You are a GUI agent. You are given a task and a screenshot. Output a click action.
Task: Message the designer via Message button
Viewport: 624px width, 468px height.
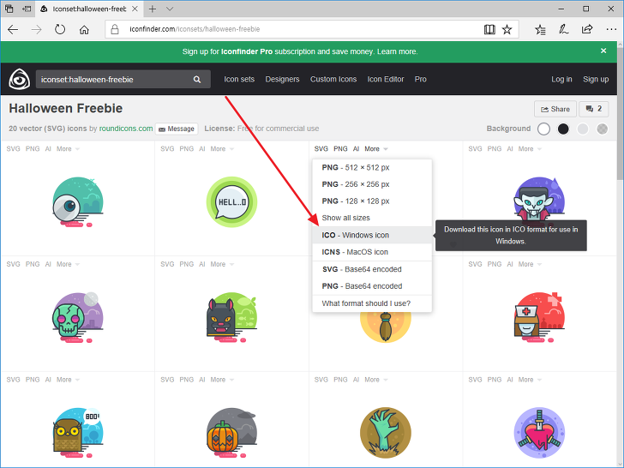point(177,129)
